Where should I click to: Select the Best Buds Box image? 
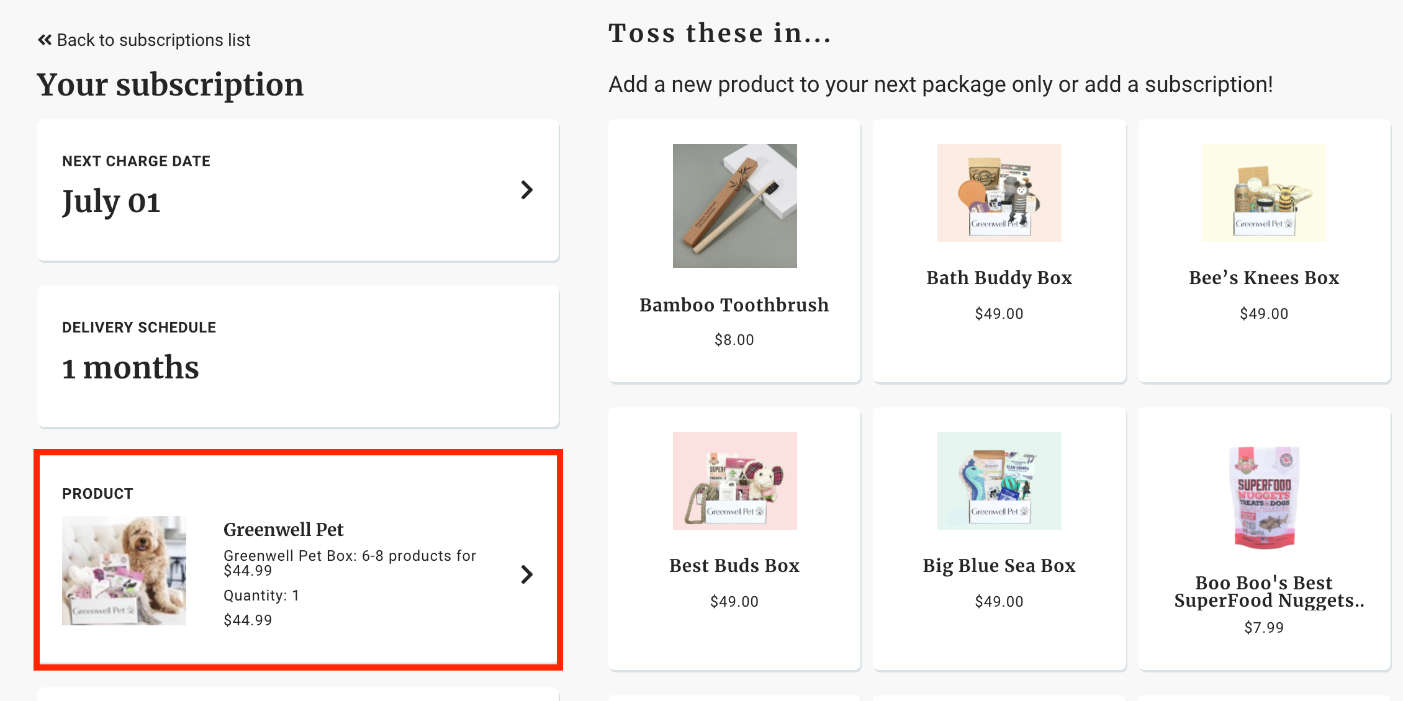point(734,481)
